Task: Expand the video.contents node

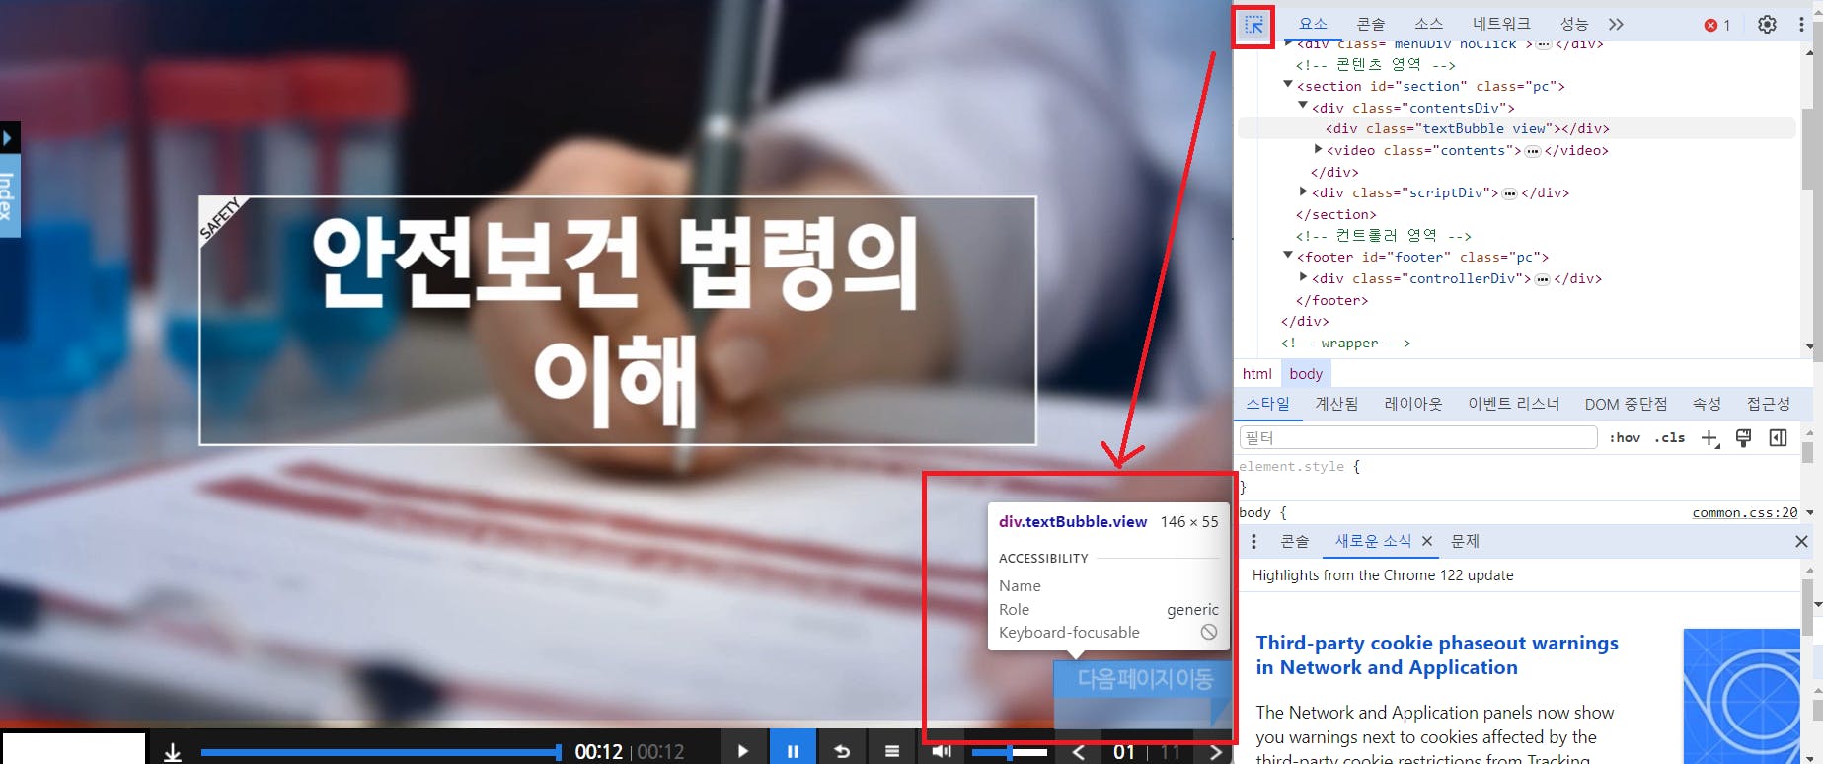Action: tap(1318, 149)
